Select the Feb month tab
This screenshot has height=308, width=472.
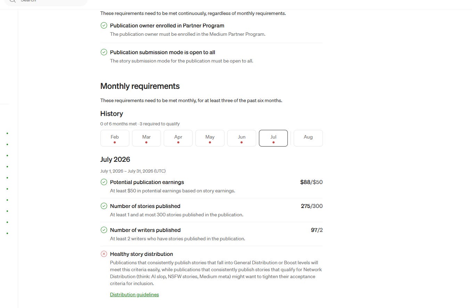coord(115,138)
